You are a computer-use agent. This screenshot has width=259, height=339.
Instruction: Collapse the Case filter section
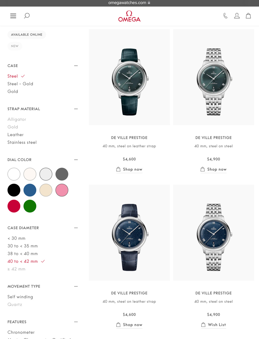[76, 66]
